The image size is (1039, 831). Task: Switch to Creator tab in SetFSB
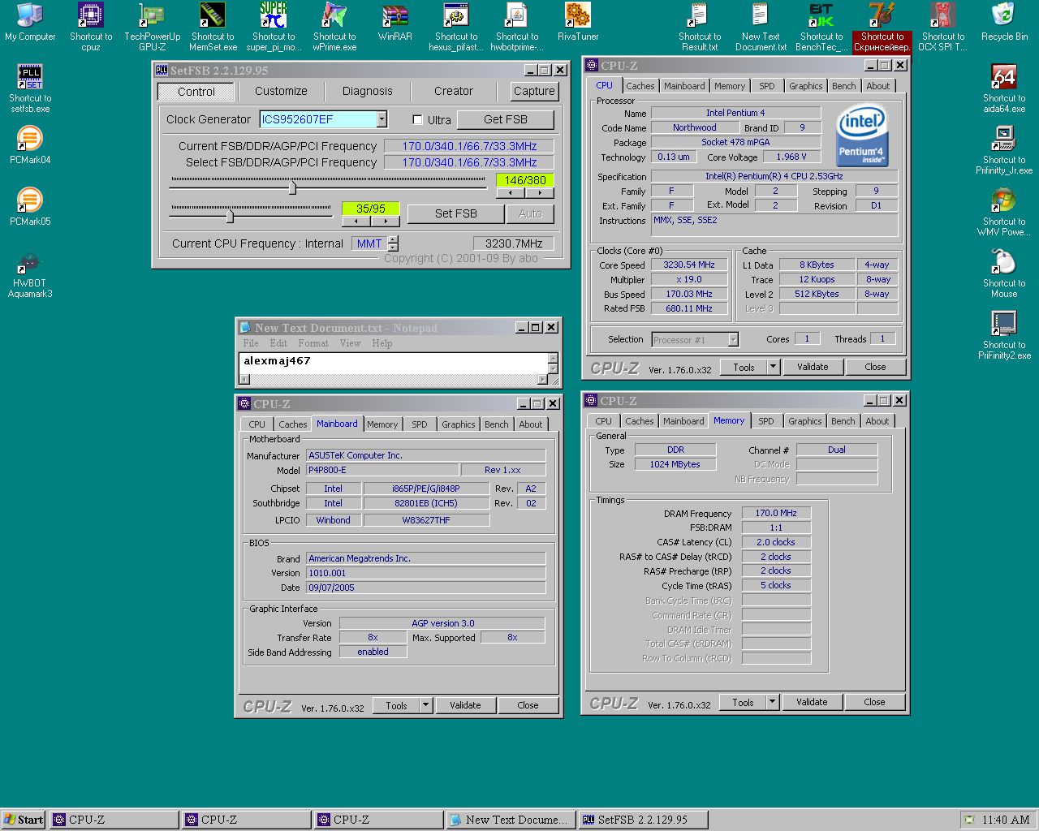click(x=453, y=91)
